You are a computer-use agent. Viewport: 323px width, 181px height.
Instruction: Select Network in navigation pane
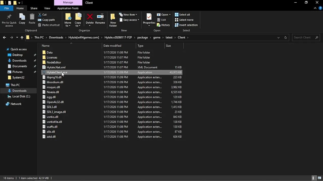point(16,104)
